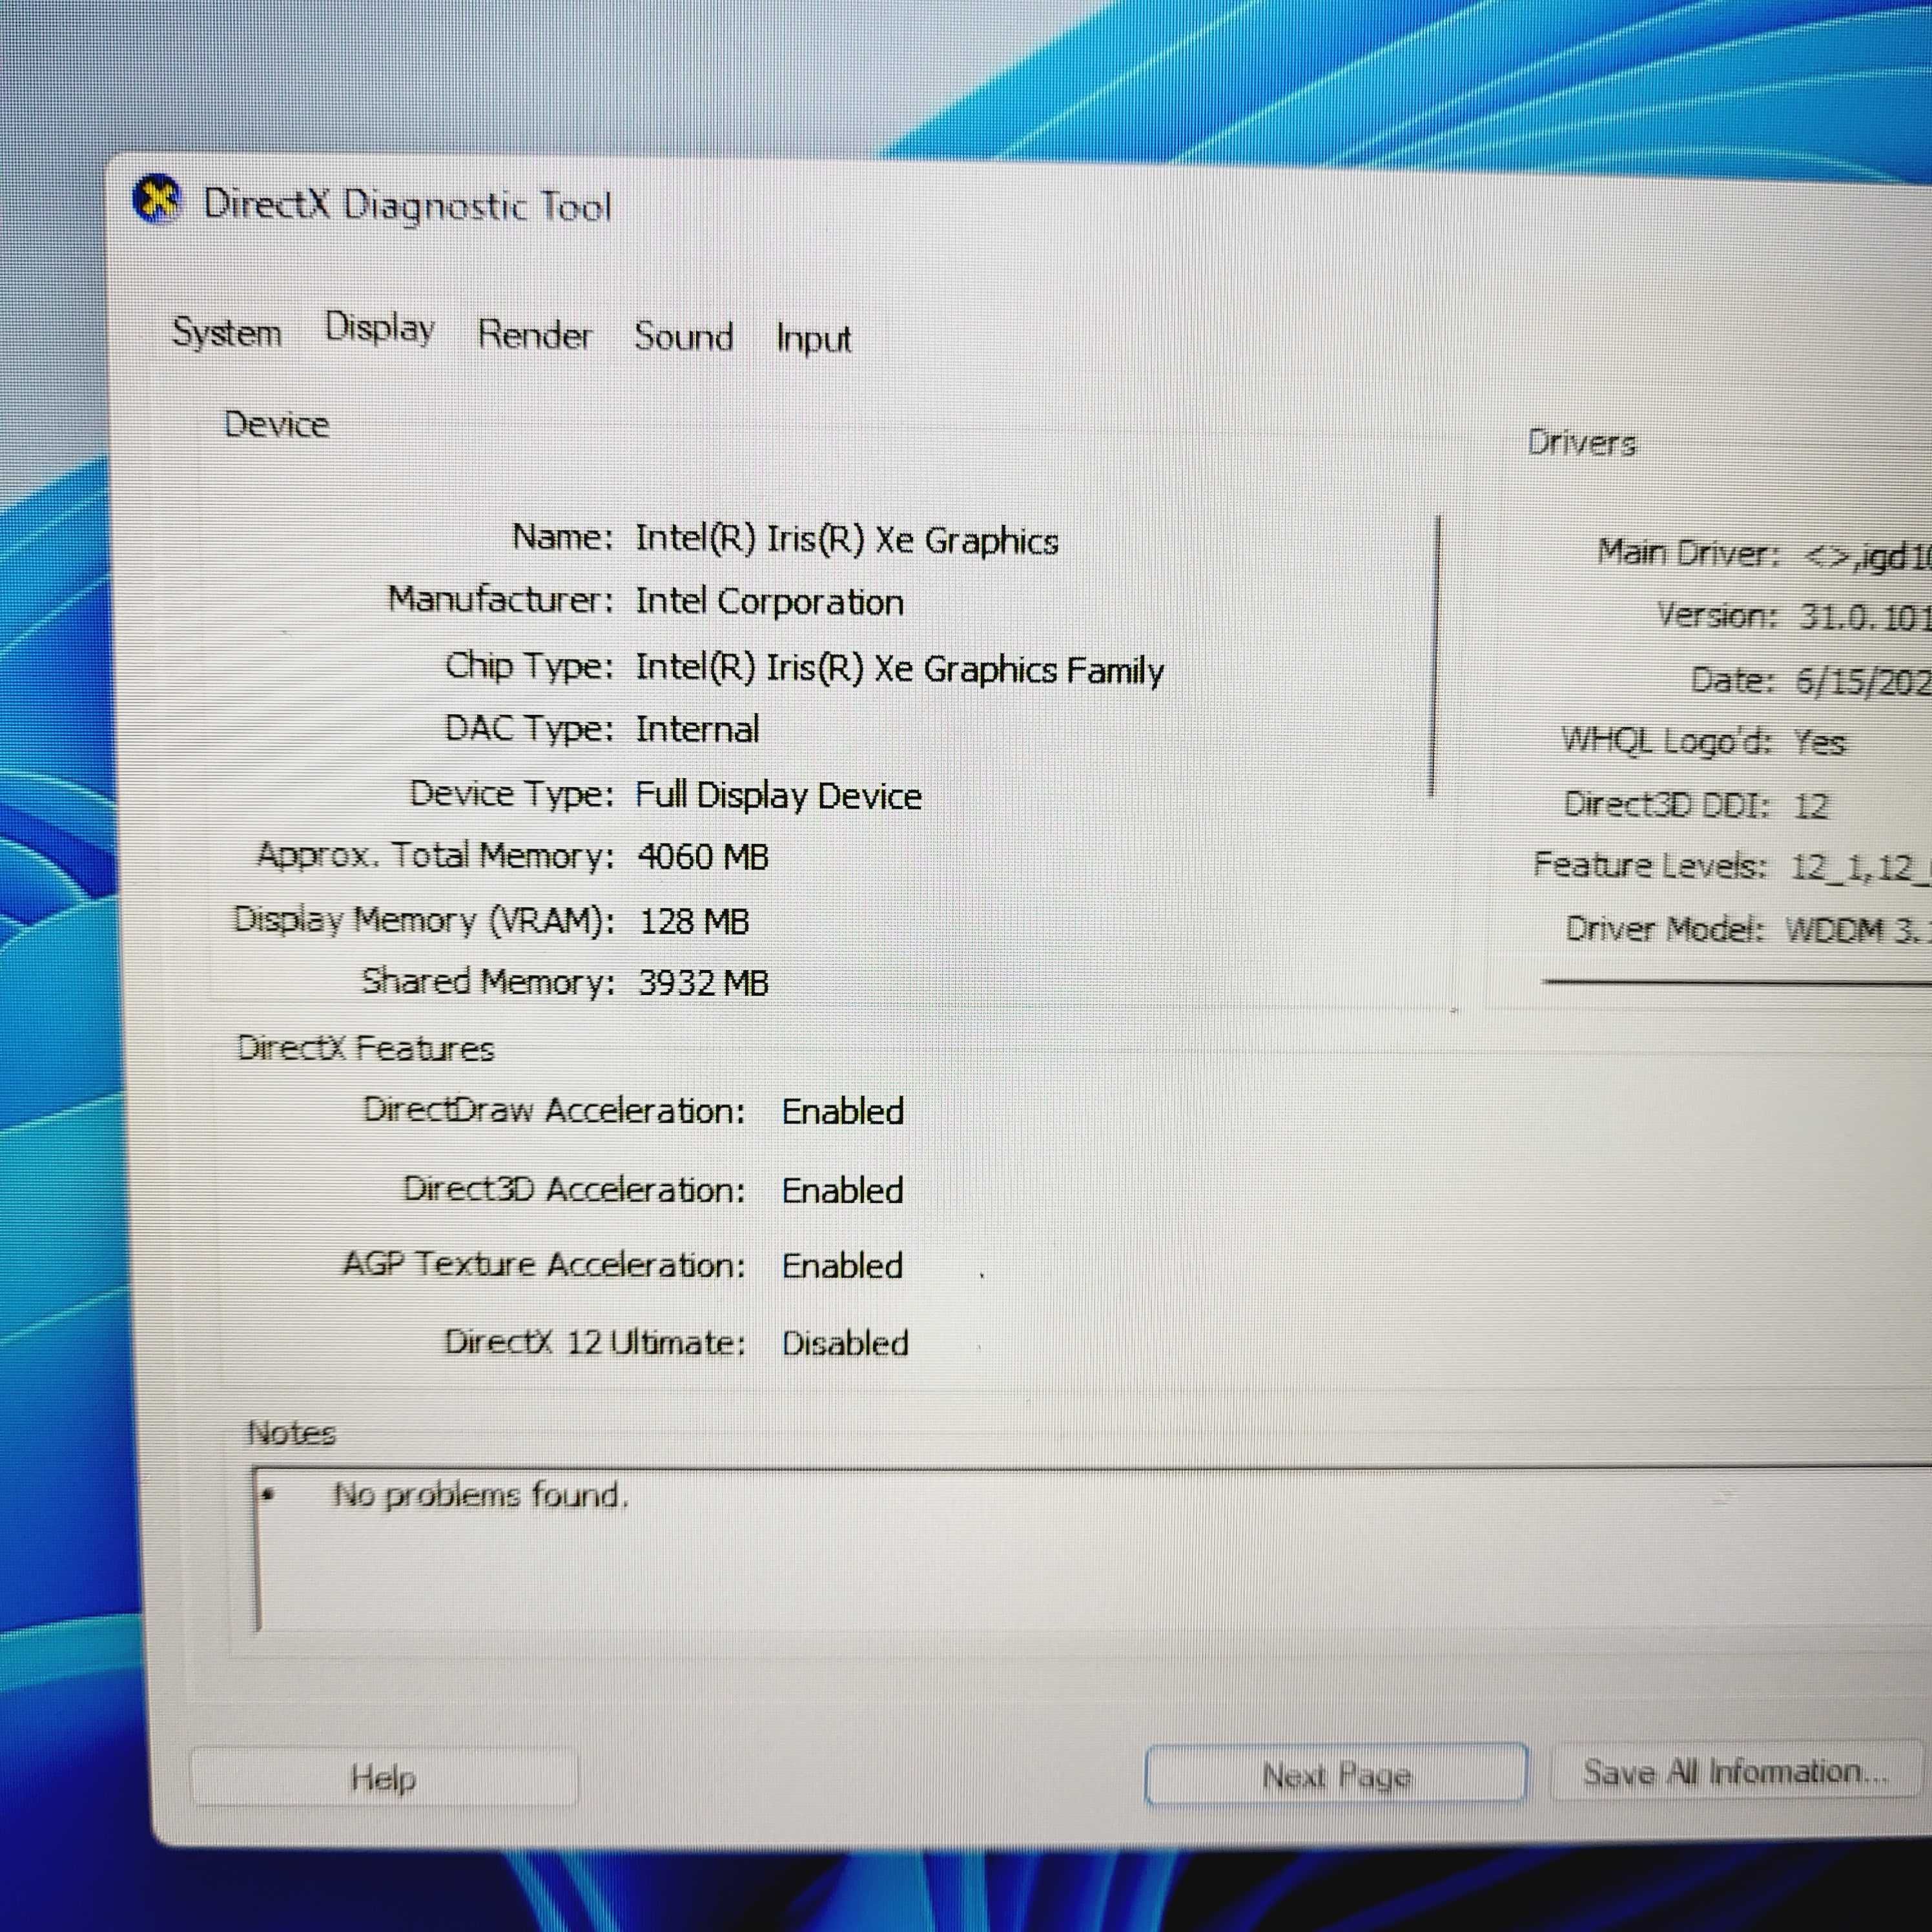The width and height of the screenshot is (1932, 1932).
Task: Click the VRAM value '128 MB'
Action: click(694, 921)
